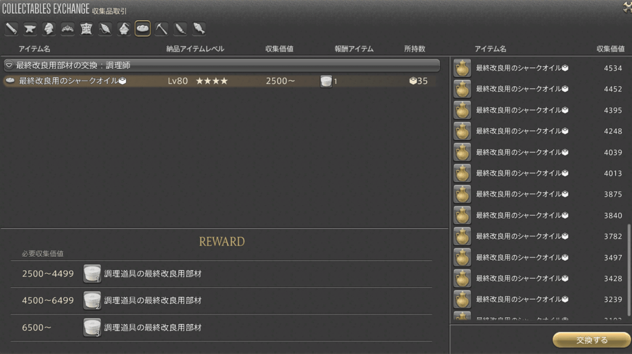The height and width of the screenshot is (354, 632).
Task: Select the Alchemist alembic job icon
Action: point(123,28)
